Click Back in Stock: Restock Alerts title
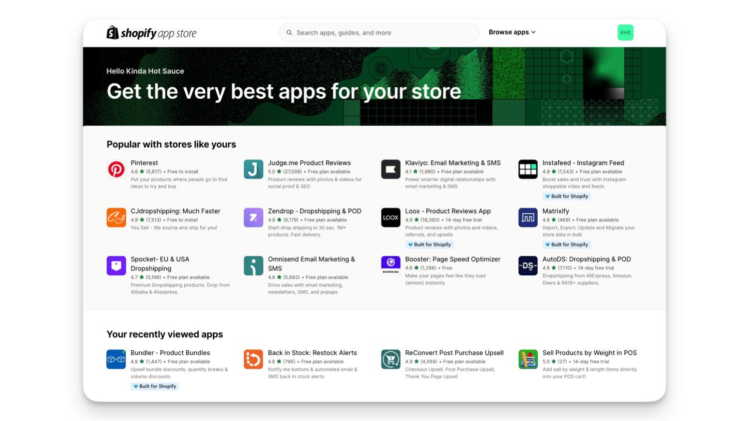The height and width of the screenshot is (421, 749). [x=312, y=353]
